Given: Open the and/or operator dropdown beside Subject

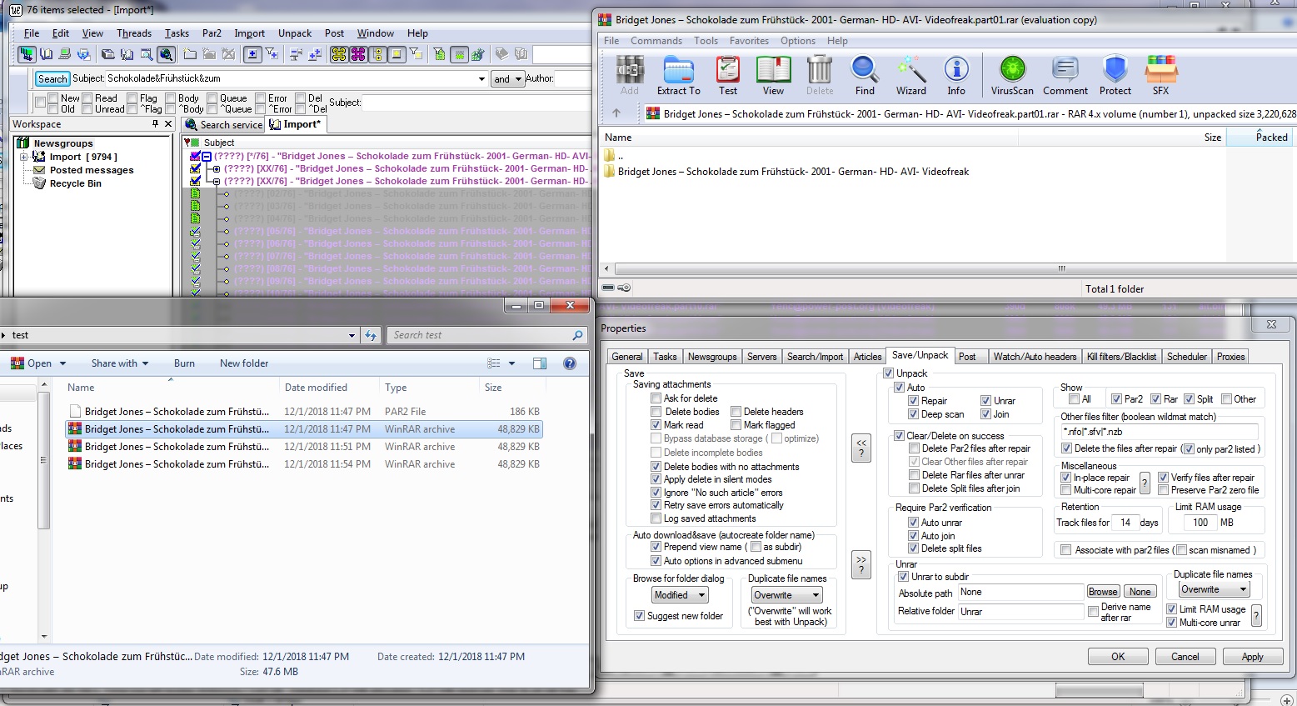Looking at the screenshot, I should coord(507,79).
